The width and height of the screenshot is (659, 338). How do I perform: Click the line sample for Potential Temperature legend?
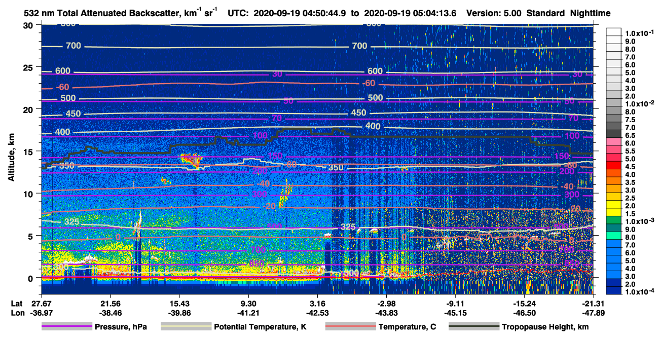click(x=186, y=327)
